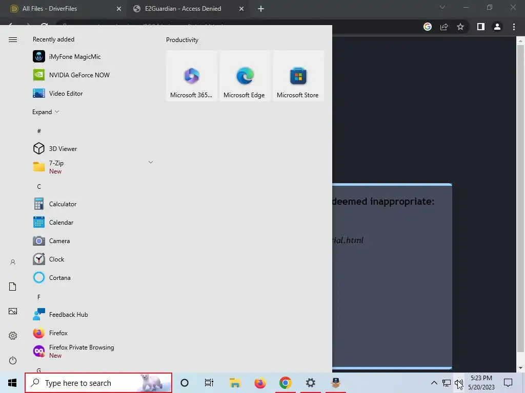The image size is (525, 393).
Task: Open Chrome profile menu
Action: click(x=497, y=27)
